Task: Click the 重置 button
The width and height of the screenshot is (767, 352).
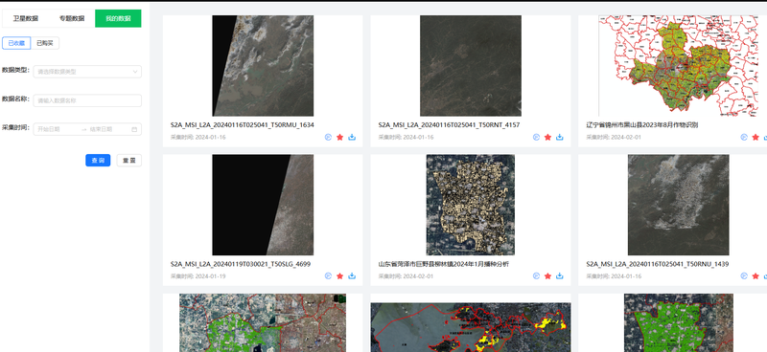Action: coord(129,161)
